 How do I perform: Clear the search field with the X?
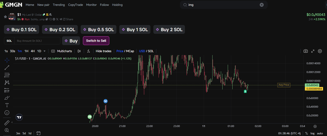tap(262, 5)
